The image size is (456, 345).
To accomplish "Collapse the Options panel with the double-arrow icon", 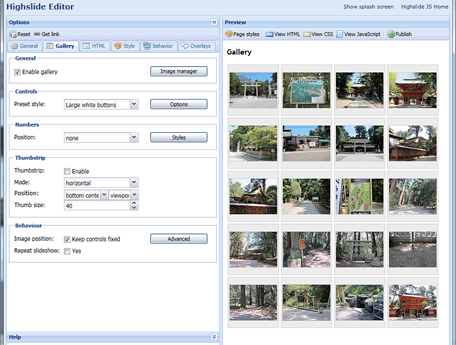I will pyautogui.click(x=214, y=22).
